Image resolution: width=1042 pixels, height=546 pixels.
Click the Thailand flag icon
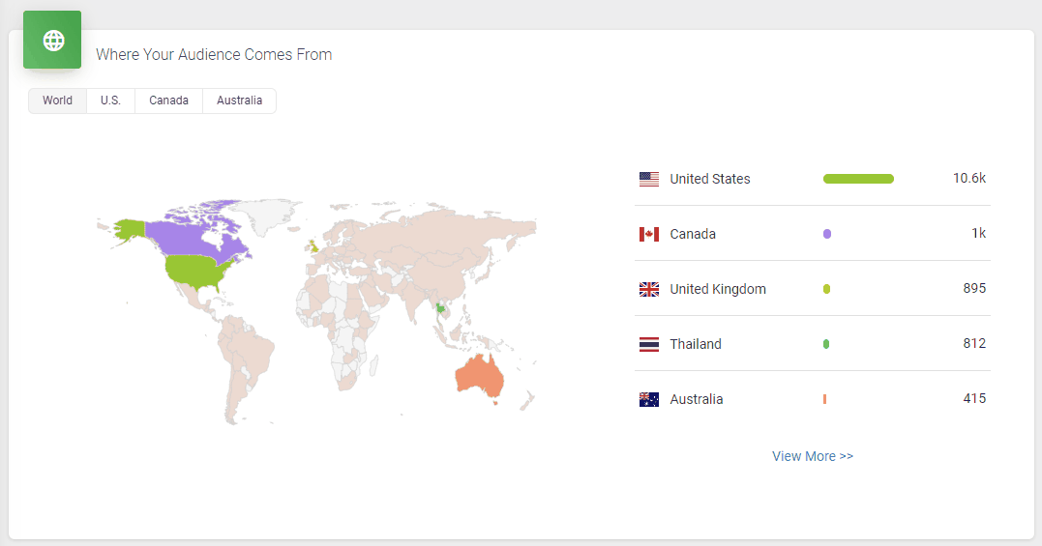[x=648, y=344]
